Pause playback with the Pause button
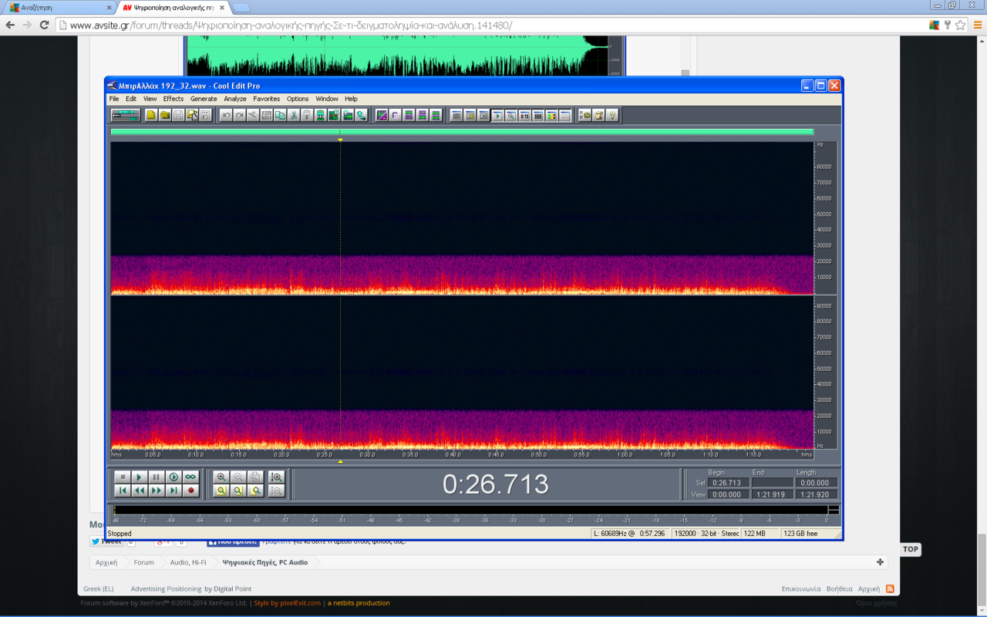Screen dimensions: 987x617 (x=157, y=477)
